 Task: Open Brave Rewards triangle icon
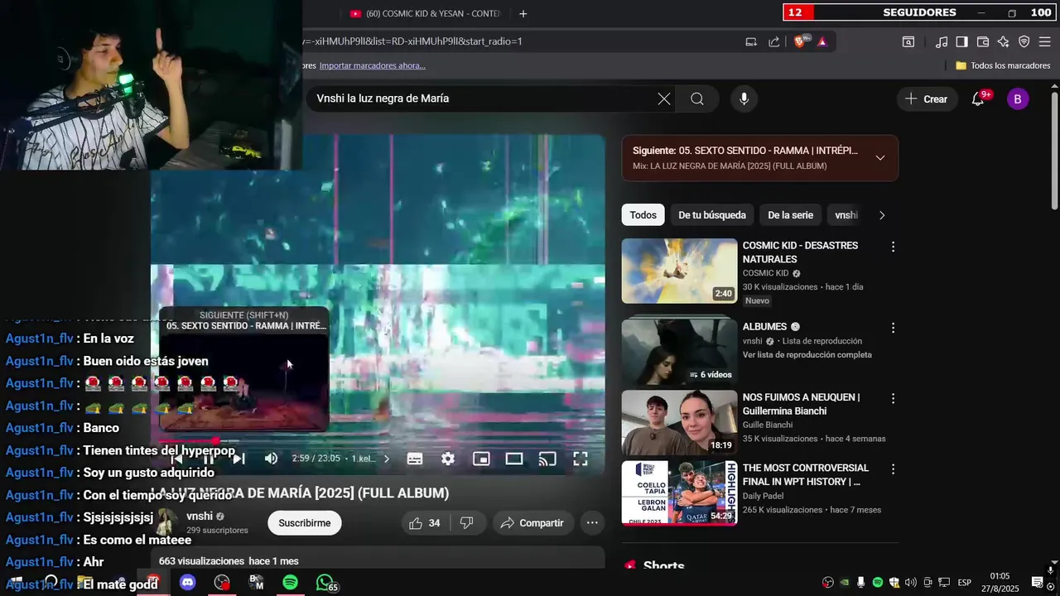pyautogui.click(x=821, y=41)
